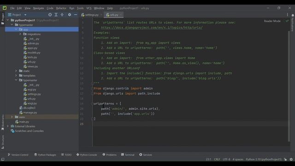Expand the venv folder
Screen dimensions: 295x166
tap(12, 117)
